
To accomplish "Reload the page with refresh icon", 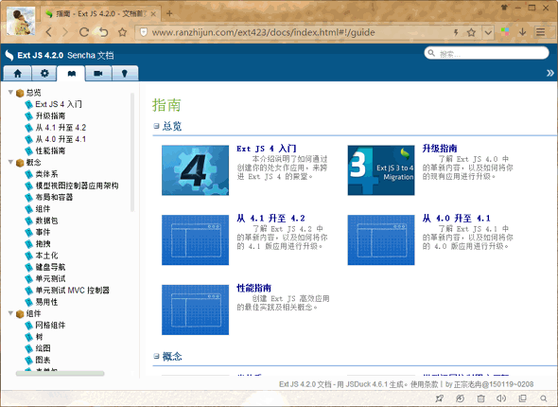I will pos(84,32).
